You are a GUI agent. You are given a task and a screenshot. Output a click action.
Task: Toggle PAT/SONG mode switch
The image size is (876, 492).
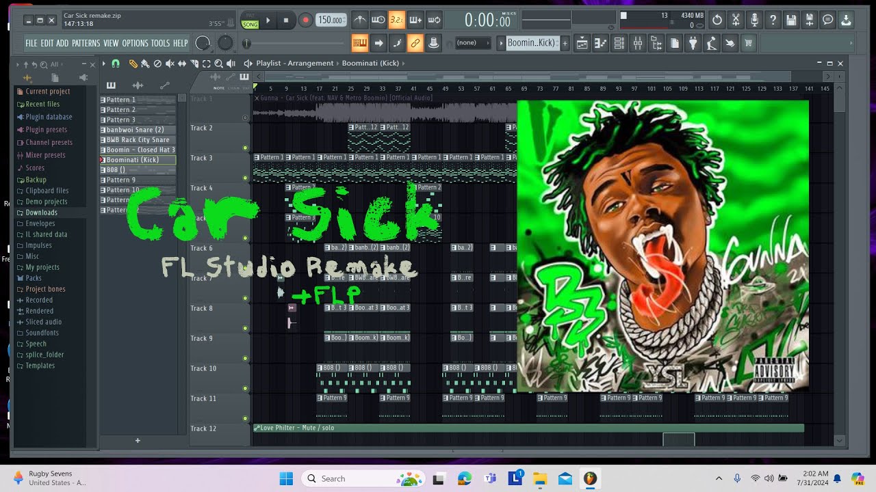tap(250, 20)
